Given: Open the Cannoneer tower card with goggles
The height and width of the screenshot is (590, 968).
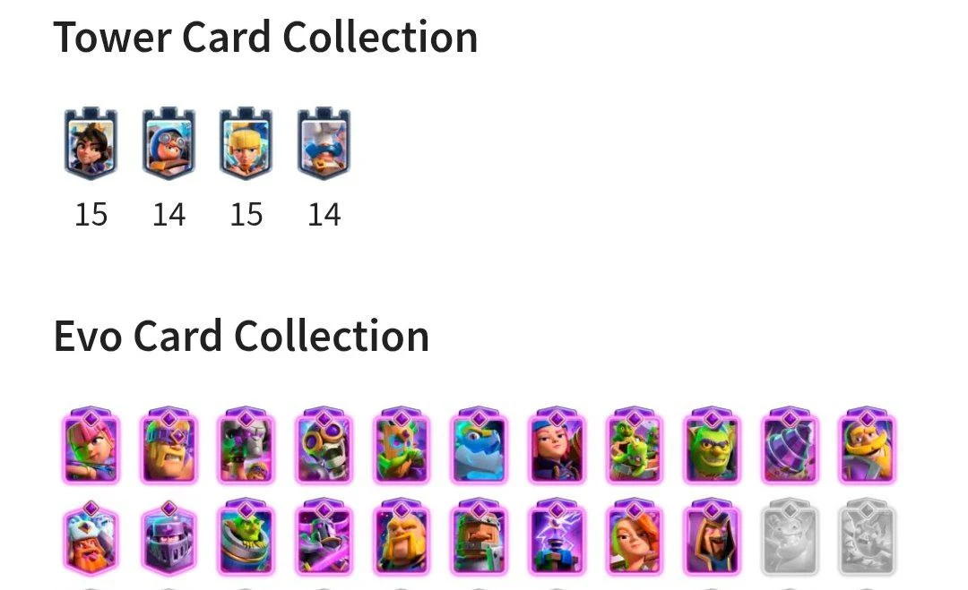Looking at the screenshot, I should click(x=169, y=143).
